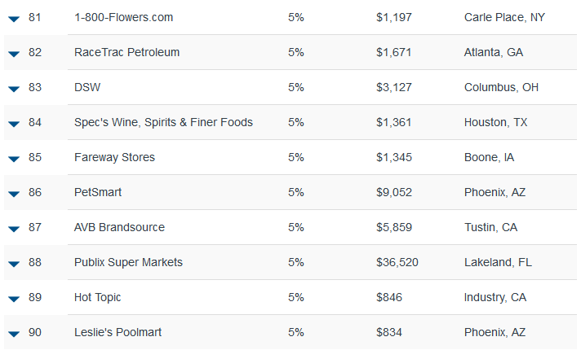Open the AVB Brandsource entry

point(119,227)
